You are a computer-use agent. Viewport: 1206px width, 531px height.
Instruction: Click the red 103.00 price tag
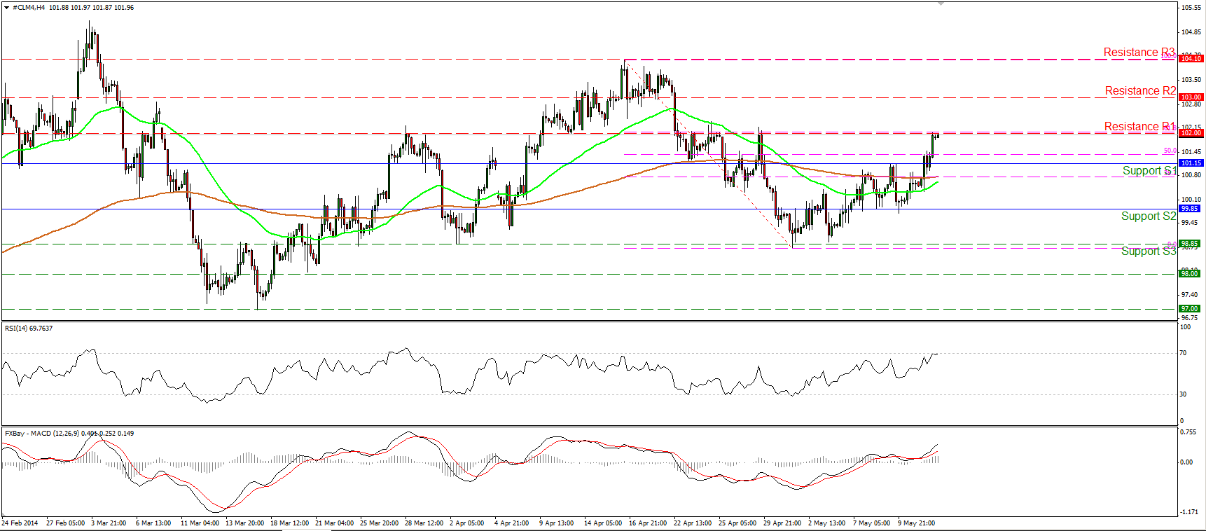click(x=1191, y=97)
